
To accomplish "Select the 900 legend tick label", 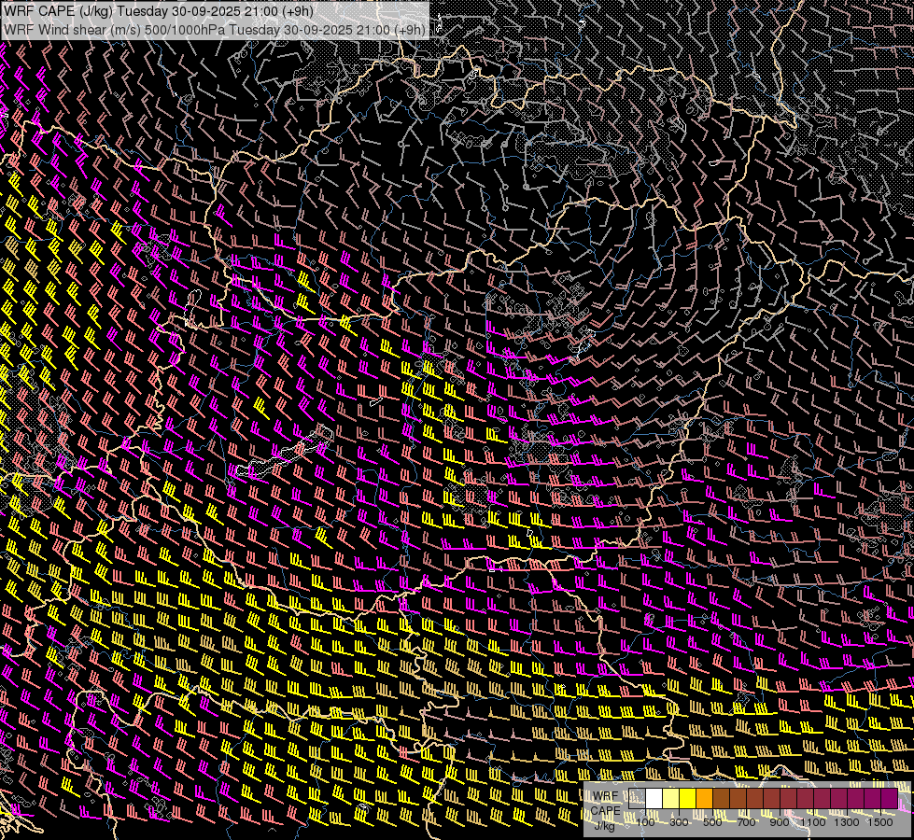I will pyautogui.click(x=780, y=822).
